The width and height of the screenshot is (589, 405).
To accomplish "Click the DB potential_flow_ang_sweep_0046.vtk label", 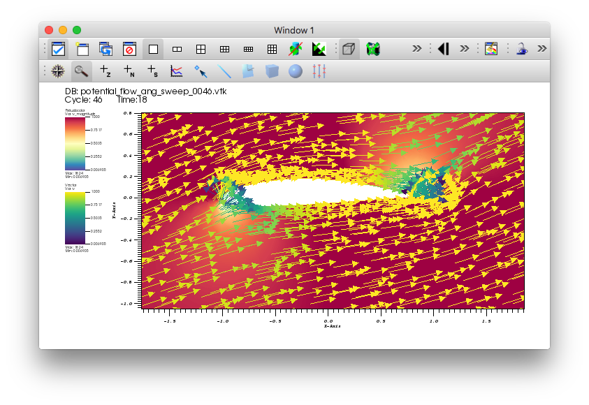I will [146, 91].
